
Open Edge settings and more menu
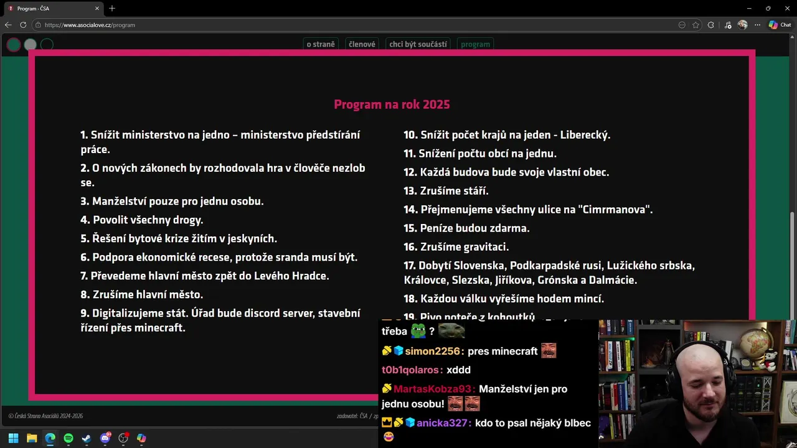tap(757, 25)
